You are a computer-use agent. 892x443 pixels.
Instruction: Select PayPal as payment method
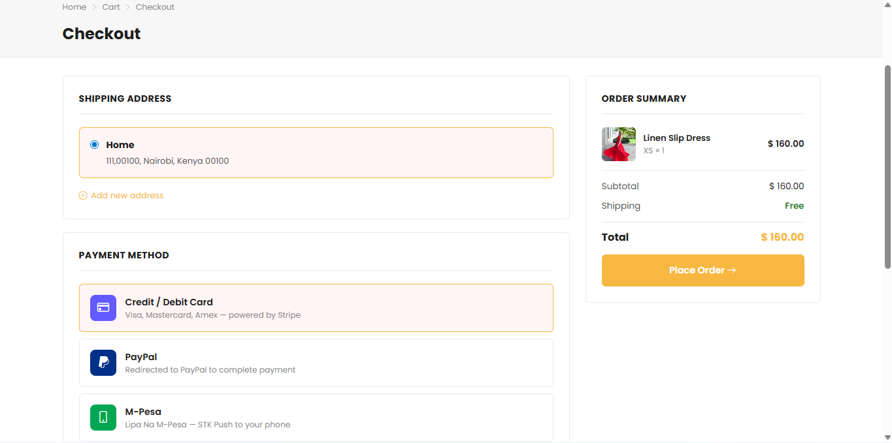click(316, 363)
